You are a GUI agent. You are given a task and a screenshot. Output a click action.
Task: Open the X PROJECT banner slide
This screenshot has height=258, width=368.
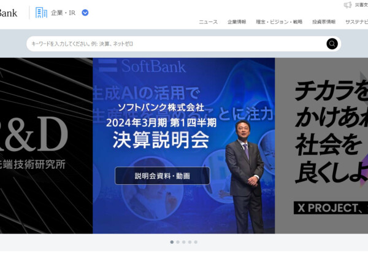tap(321, 146)
